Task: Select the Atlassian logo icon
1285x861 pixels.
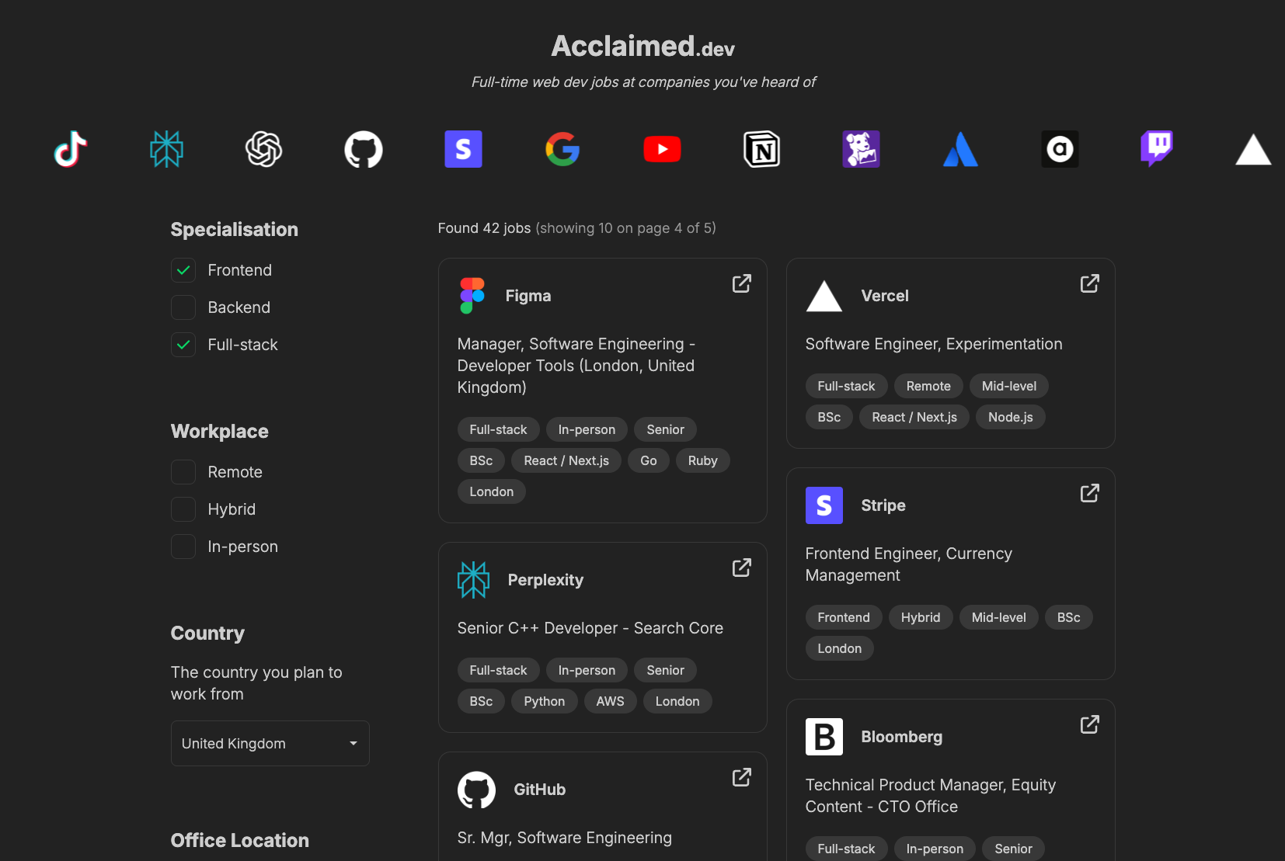Action: (x=960, y=149)
